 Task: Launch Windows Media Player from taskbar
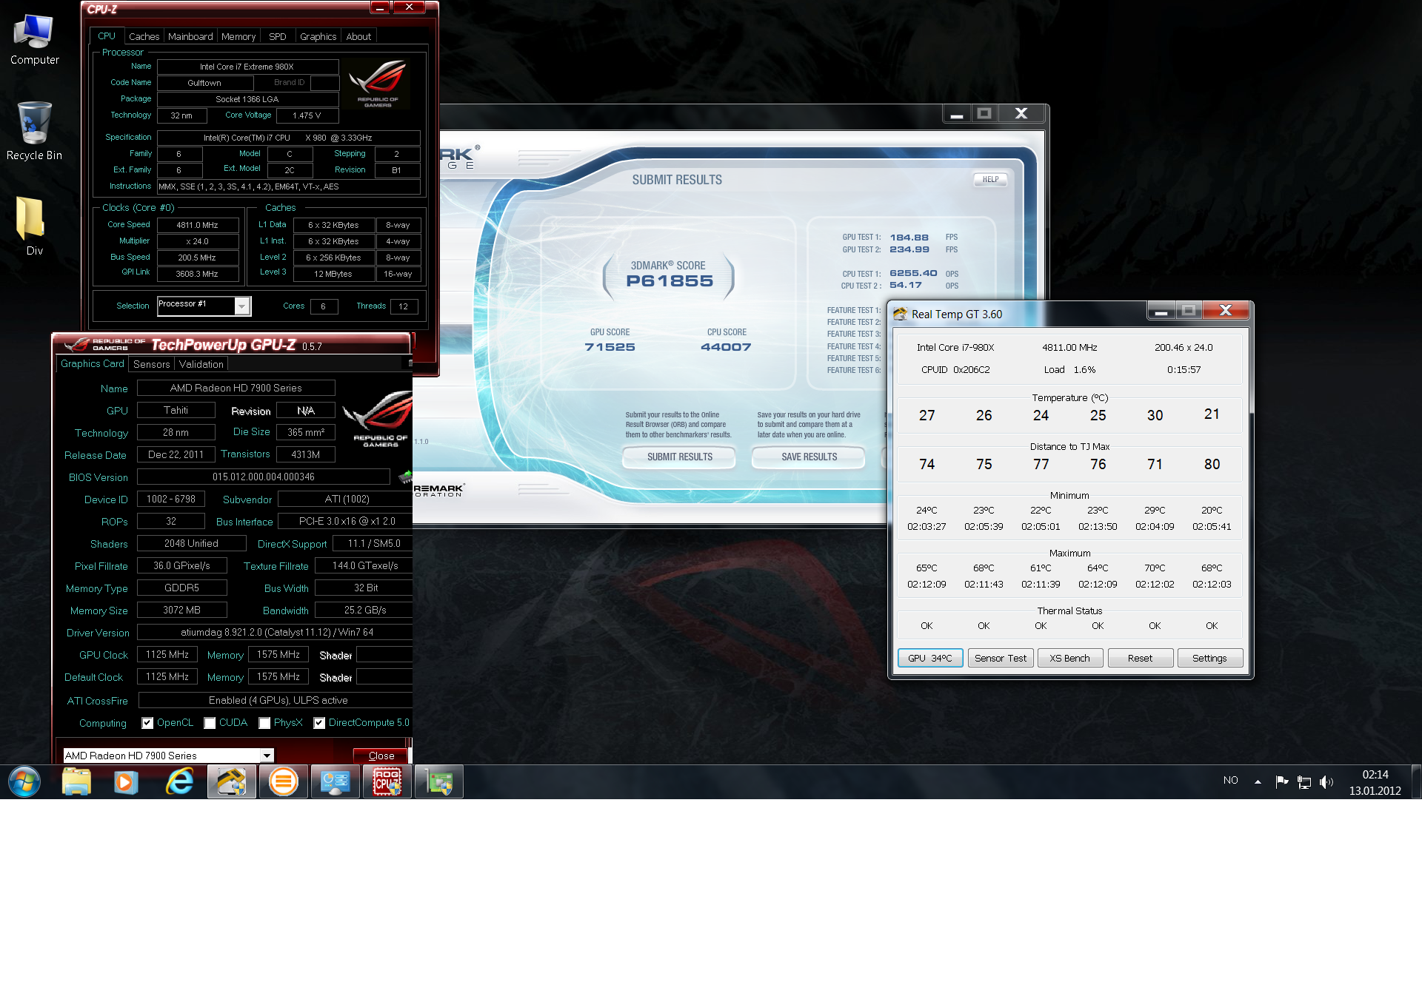127,781
